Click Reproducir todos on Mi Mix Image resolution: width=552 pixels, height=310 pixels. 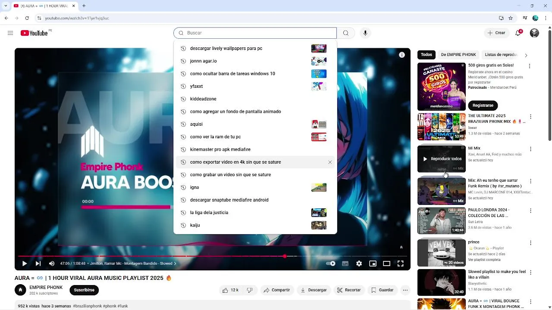click(442, 159)
